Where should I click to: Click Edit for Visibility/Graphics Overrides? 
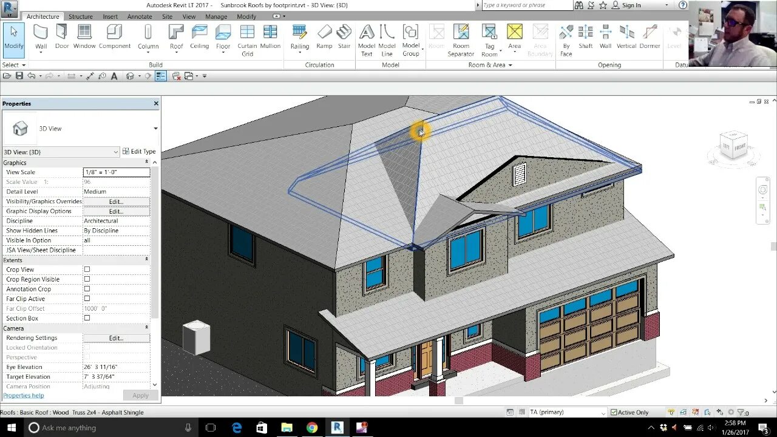(116, 202)
